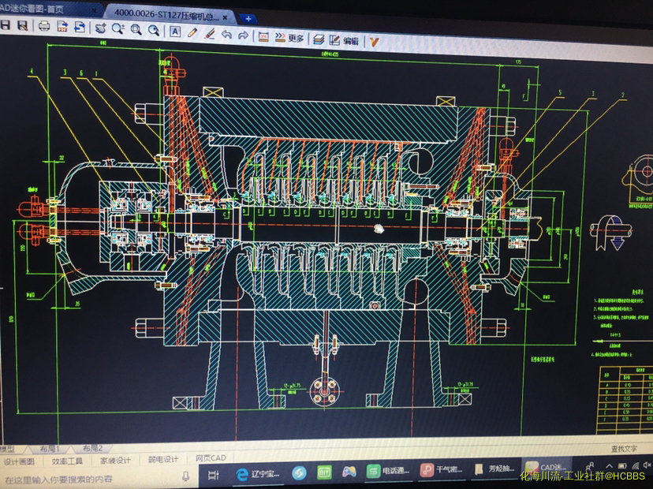Image resolution: width=653 pixels, height=489 pixels.
Task: Open the 网页CAD bottom link
Action: click(x=211, y=458)
